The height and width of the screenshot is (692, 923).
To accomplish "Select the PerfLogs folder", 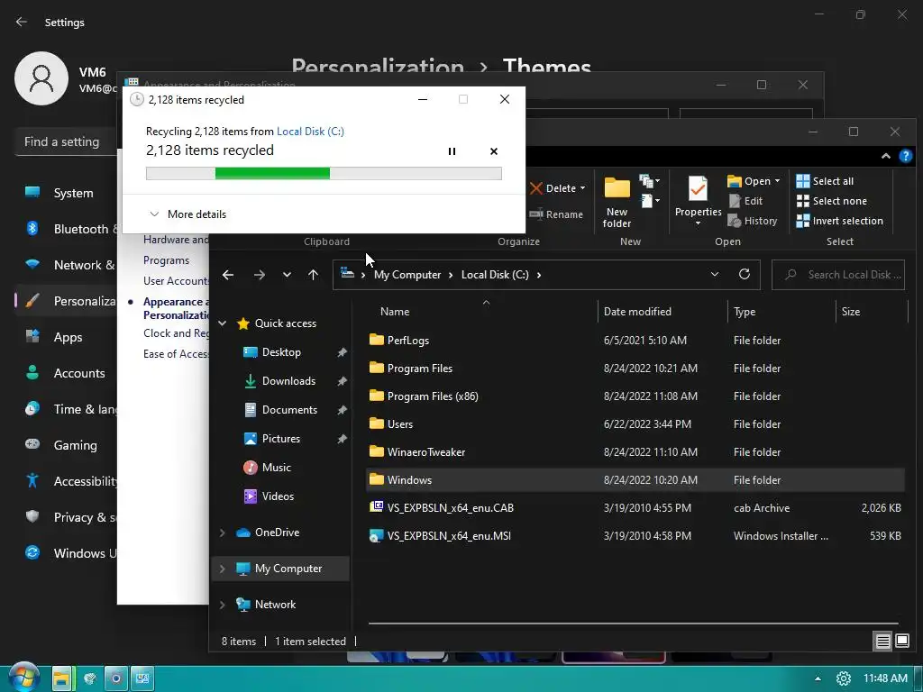I will pyautogui.click(x=408, y=340).
